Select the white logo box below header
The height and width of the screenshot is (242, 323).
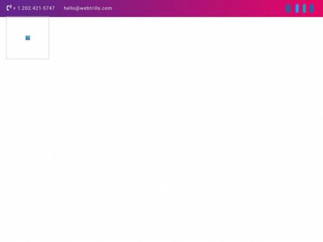[x=27, y=38]
